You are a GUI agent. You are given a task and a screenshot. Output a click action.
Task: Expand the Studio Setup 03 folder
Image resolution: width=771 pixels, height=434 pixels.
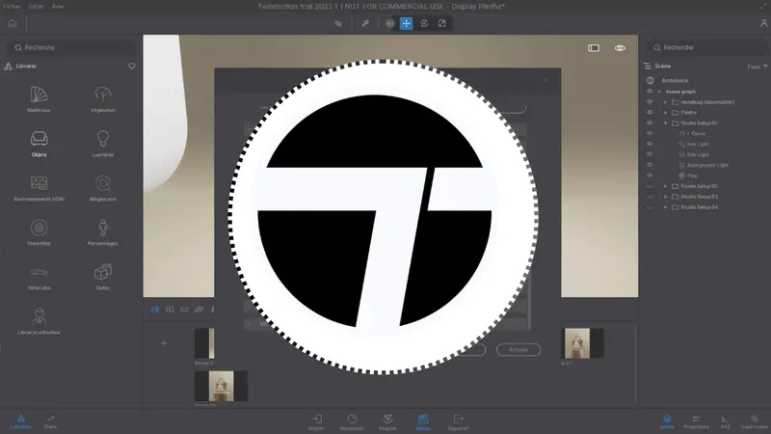click(x=665, y=197)
